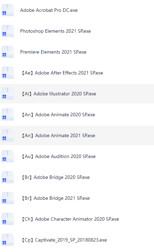This screenshot has width=154, height=252.
Task: Select the file name Photoshop Elements 2021 SP.exe
Action: click(55, 31)
